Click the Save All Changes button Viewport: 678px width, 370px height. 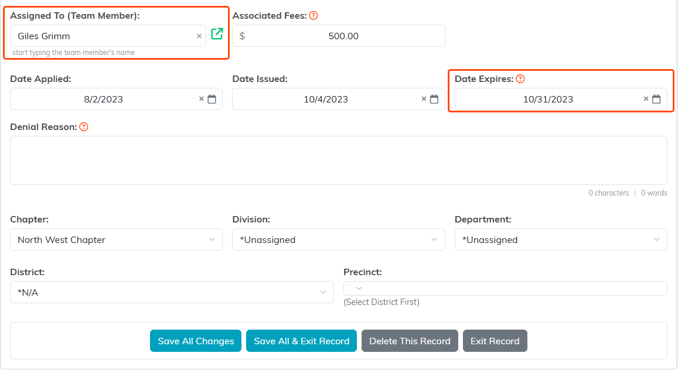click(x=196, y=341)
